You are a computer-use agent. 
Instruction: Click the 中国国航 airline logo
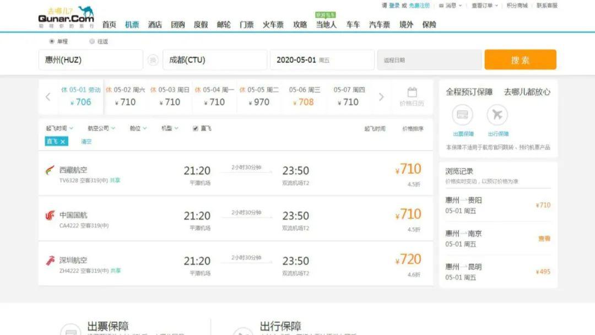pyautogui.click(x=50, y=215)
